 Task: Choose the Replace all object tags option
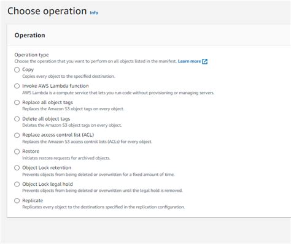17,102
